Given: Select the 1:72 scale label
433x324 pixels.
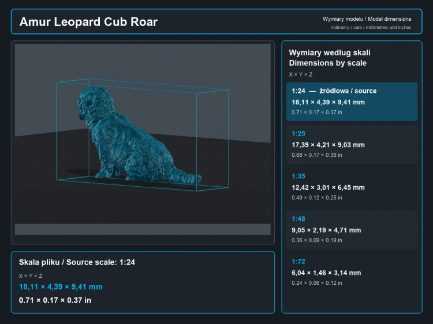Looking at the screenshot, I should coord(298,261).
